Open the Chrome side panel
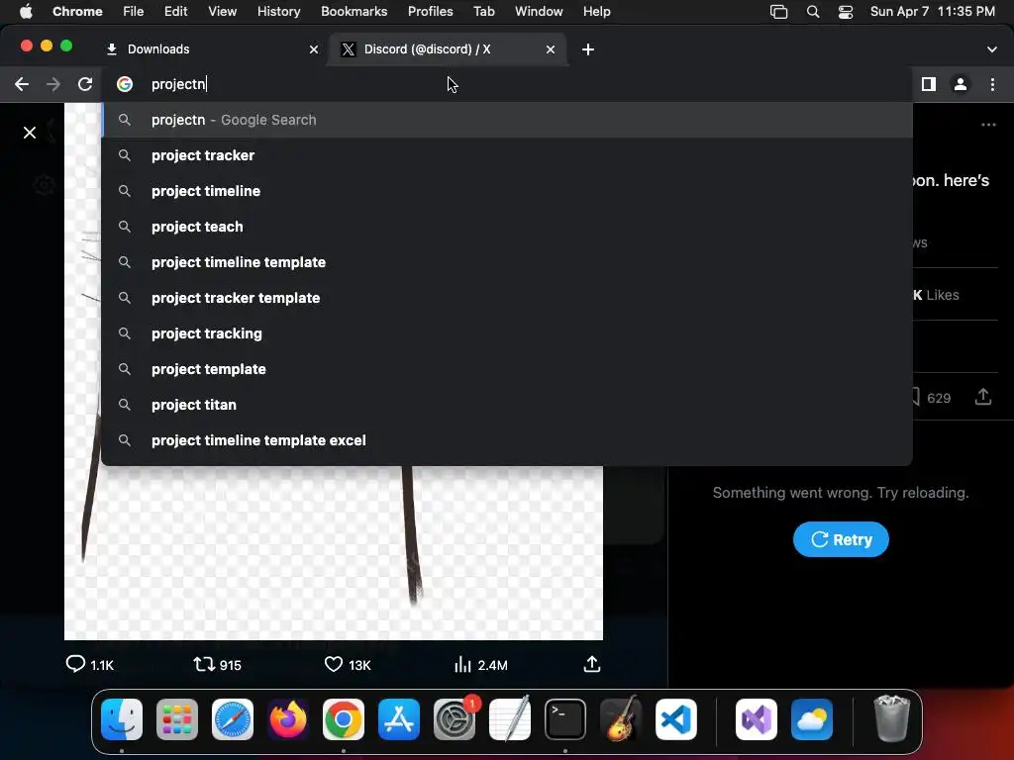The height and width of the screenshot is (760, 1014). (929, 84)
